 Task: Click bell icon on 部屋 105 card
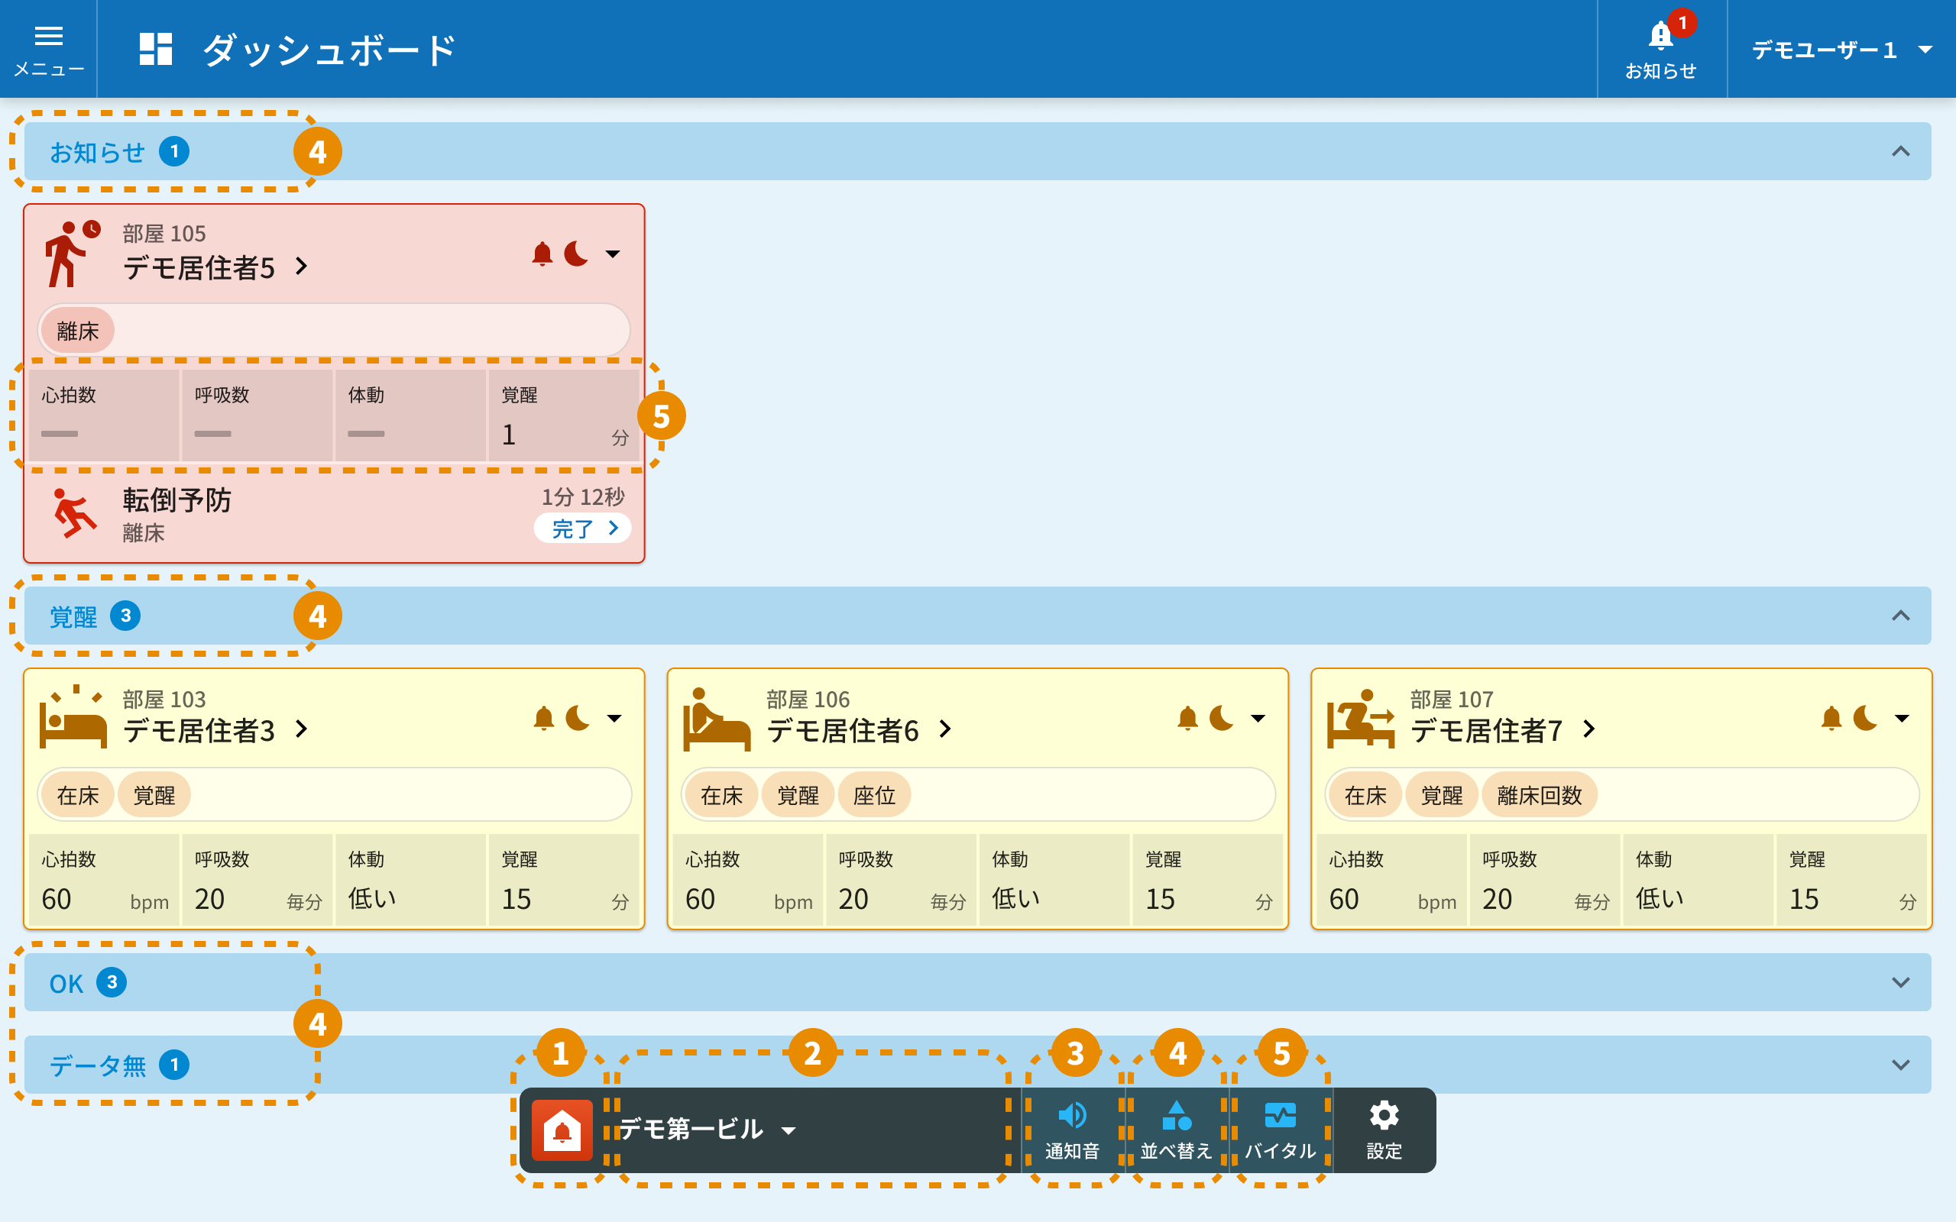pos(542,254)
